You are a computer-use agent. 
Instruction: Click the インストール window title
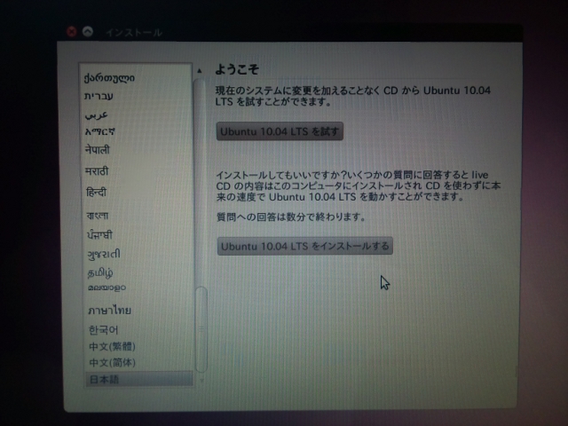tap(134, 33)
